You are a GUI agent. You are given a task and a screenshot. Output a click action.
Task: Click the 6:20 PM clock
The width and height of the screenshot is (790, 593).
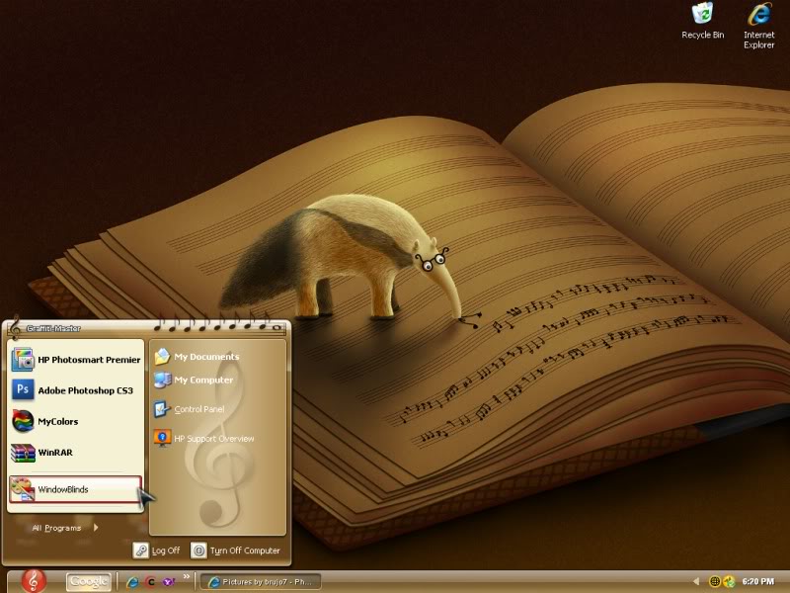coord(758,581)
